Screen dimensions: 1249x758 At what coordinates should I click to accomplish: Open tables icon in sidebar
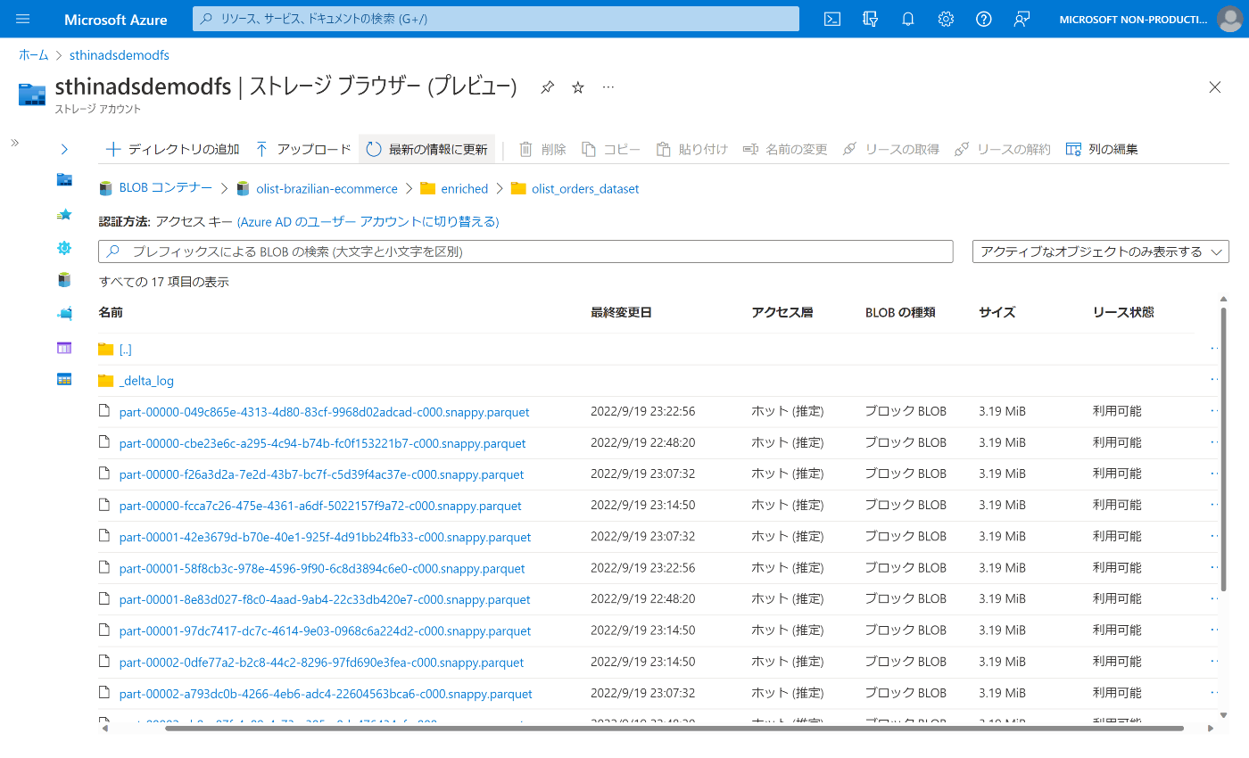point(64,379)
